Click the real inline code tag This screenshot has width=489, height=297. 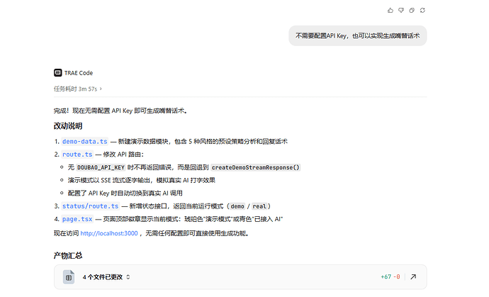click(x=259, y=206)
